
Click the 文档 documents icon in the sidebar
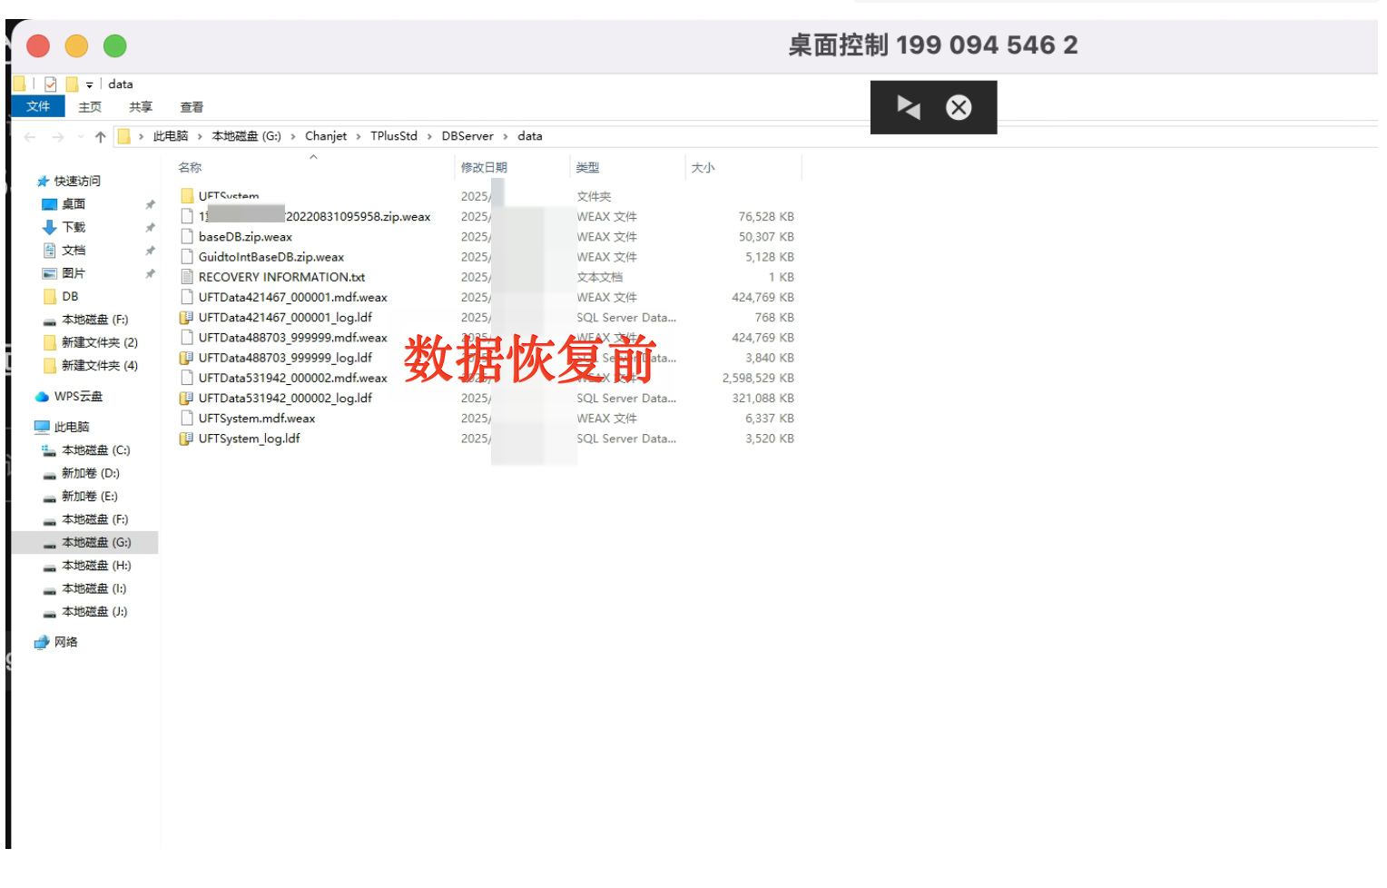click(x=50, y=251)
